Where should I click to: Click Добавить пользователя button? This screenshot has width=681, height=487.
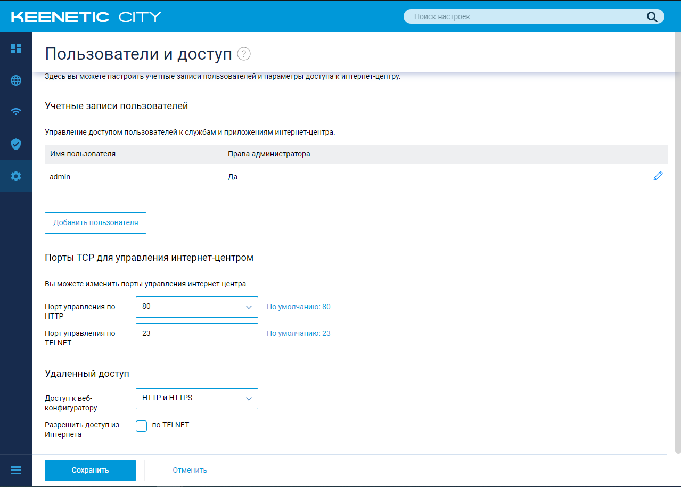(x=95, y=223)
